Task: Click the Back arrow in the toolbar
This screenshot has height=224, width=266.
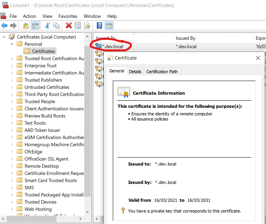Action: 4,25
